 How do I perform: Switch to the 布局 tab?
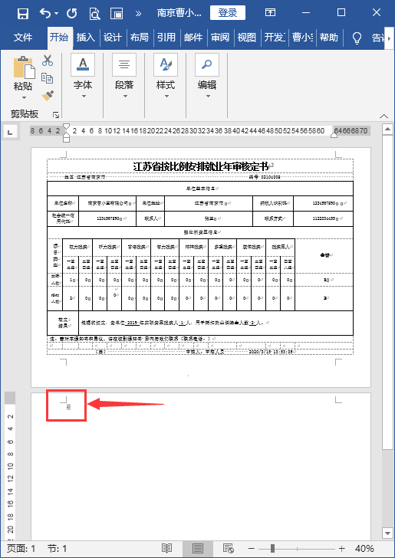(140, 38)
